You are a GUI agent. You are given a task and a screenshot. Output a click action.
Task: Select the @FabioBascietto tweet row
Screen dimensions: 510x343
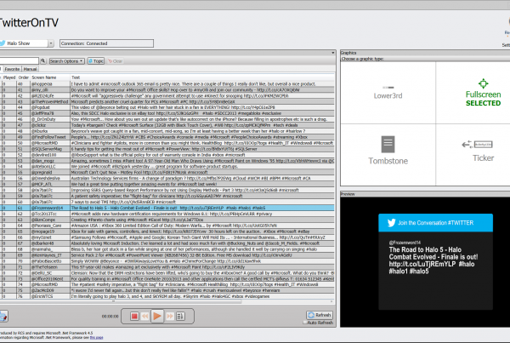click(x=167, y=261)
